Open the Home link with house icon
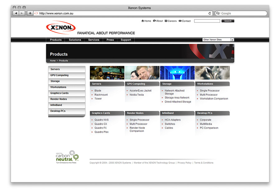The height and width of the screenshot is (192, 280). pyautogui.click(x=146, y=21)
